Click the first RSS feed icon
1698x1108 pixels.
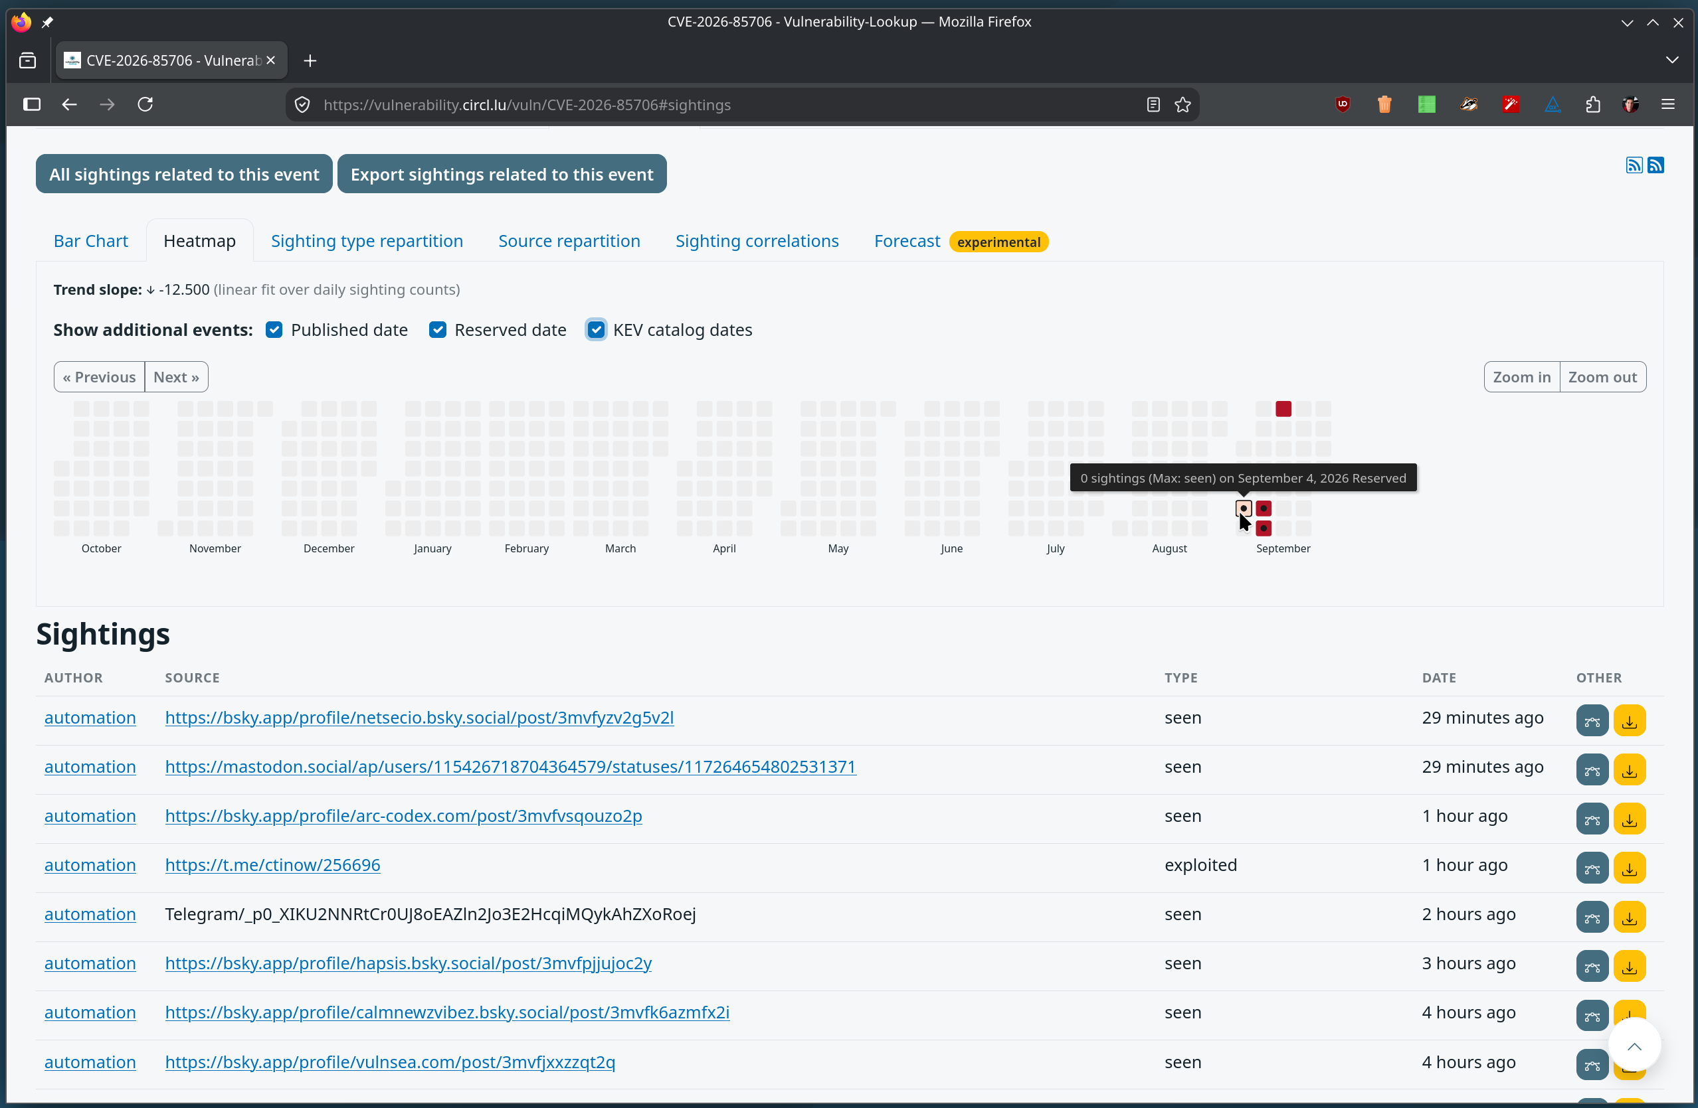[x=1634, y=165]
